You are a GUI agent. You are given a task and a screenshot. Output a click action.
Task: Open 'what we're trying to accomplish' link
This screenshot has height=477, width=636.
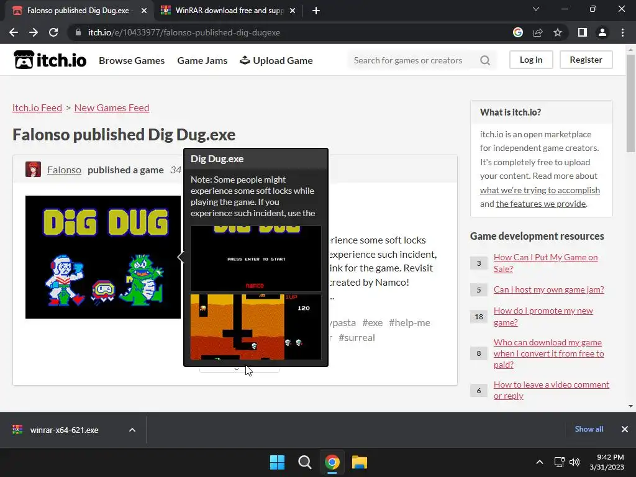(x=540, y=190)
